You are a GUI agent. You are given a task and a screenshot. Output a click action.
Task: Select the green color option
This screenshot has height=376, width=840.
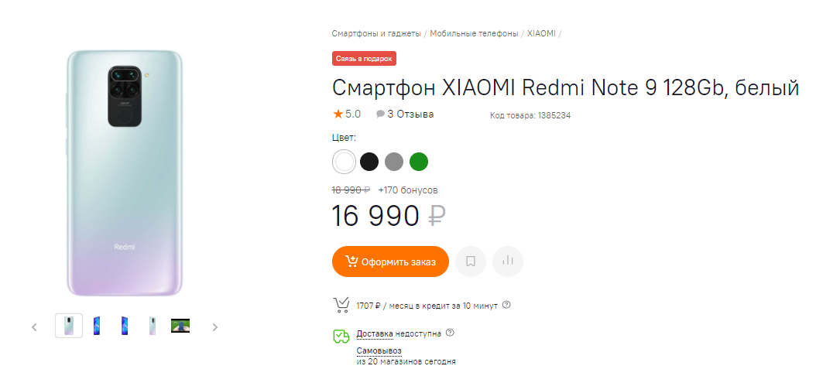[x=419, y=162]
